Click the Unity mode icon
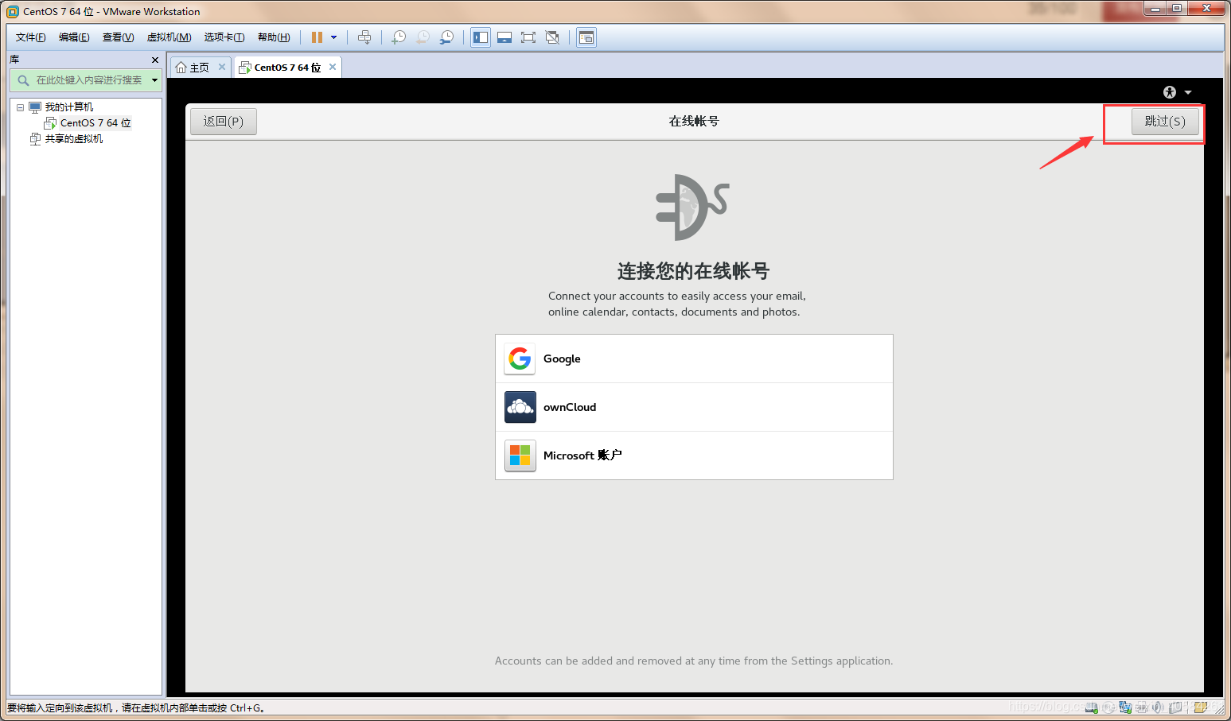 [x=552, y=37]
